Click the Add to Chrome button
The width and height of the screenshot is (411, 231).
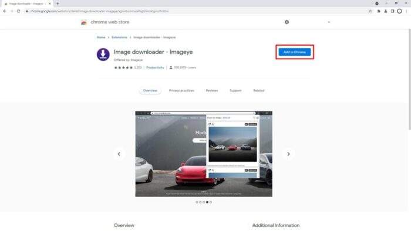coord(294,52)
